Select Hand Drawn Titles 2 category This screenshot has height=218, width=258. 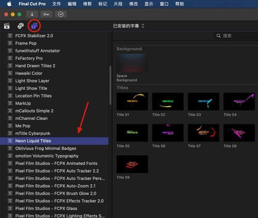(x=54, y=66)
